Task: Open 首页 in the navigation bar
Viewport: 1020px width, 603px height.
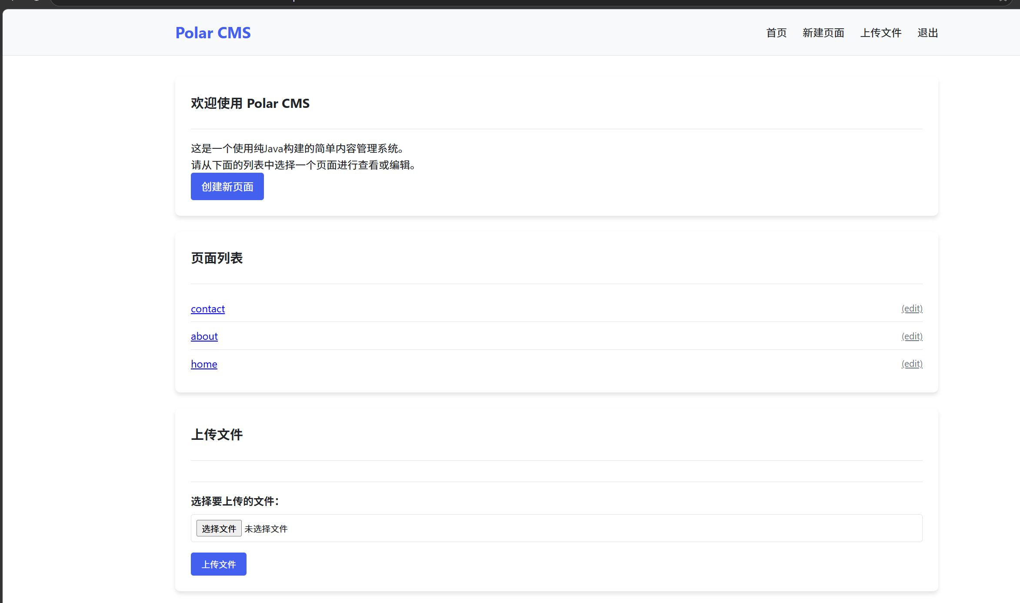Action: [776, 33]
